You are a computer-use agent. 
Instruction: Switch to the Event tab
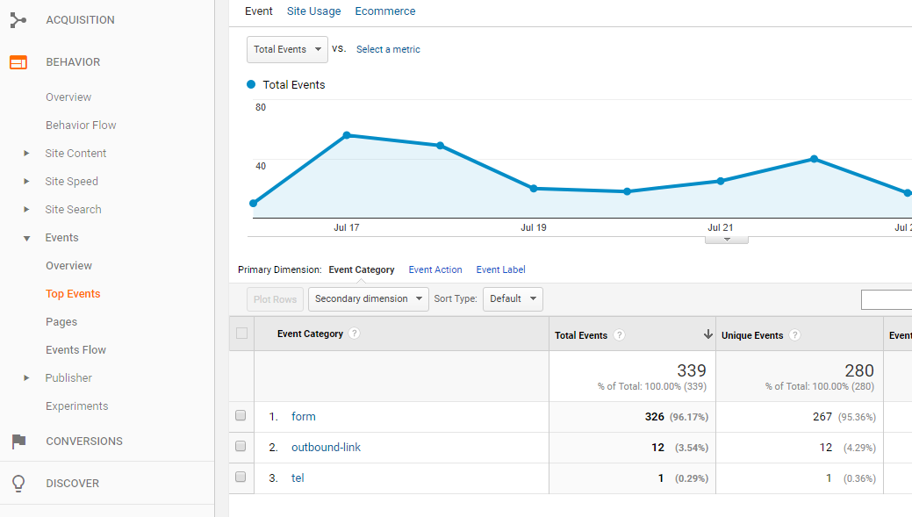click(259, 11)
